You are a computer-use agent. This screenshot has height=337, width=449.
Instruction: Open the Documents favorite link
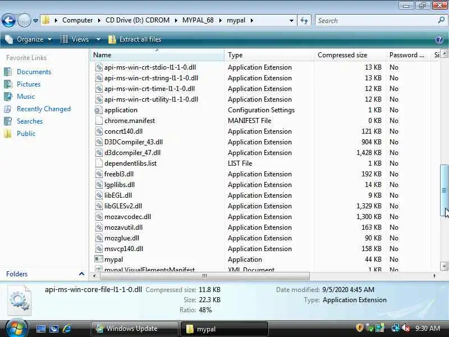tap(34, 72)
